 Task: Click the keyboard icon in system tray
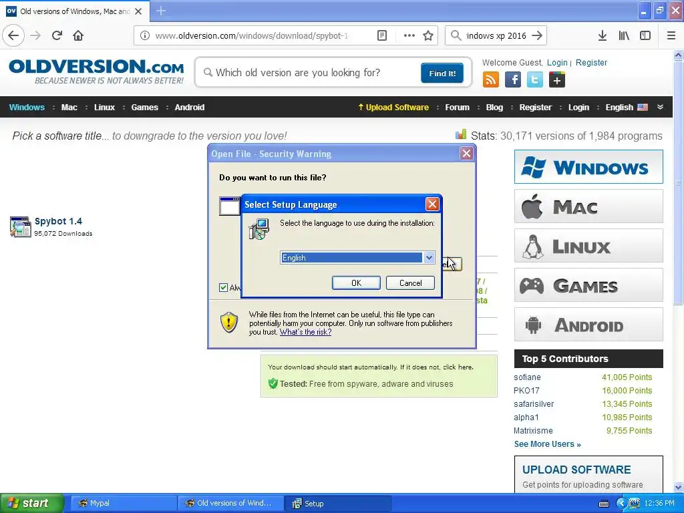604,504
